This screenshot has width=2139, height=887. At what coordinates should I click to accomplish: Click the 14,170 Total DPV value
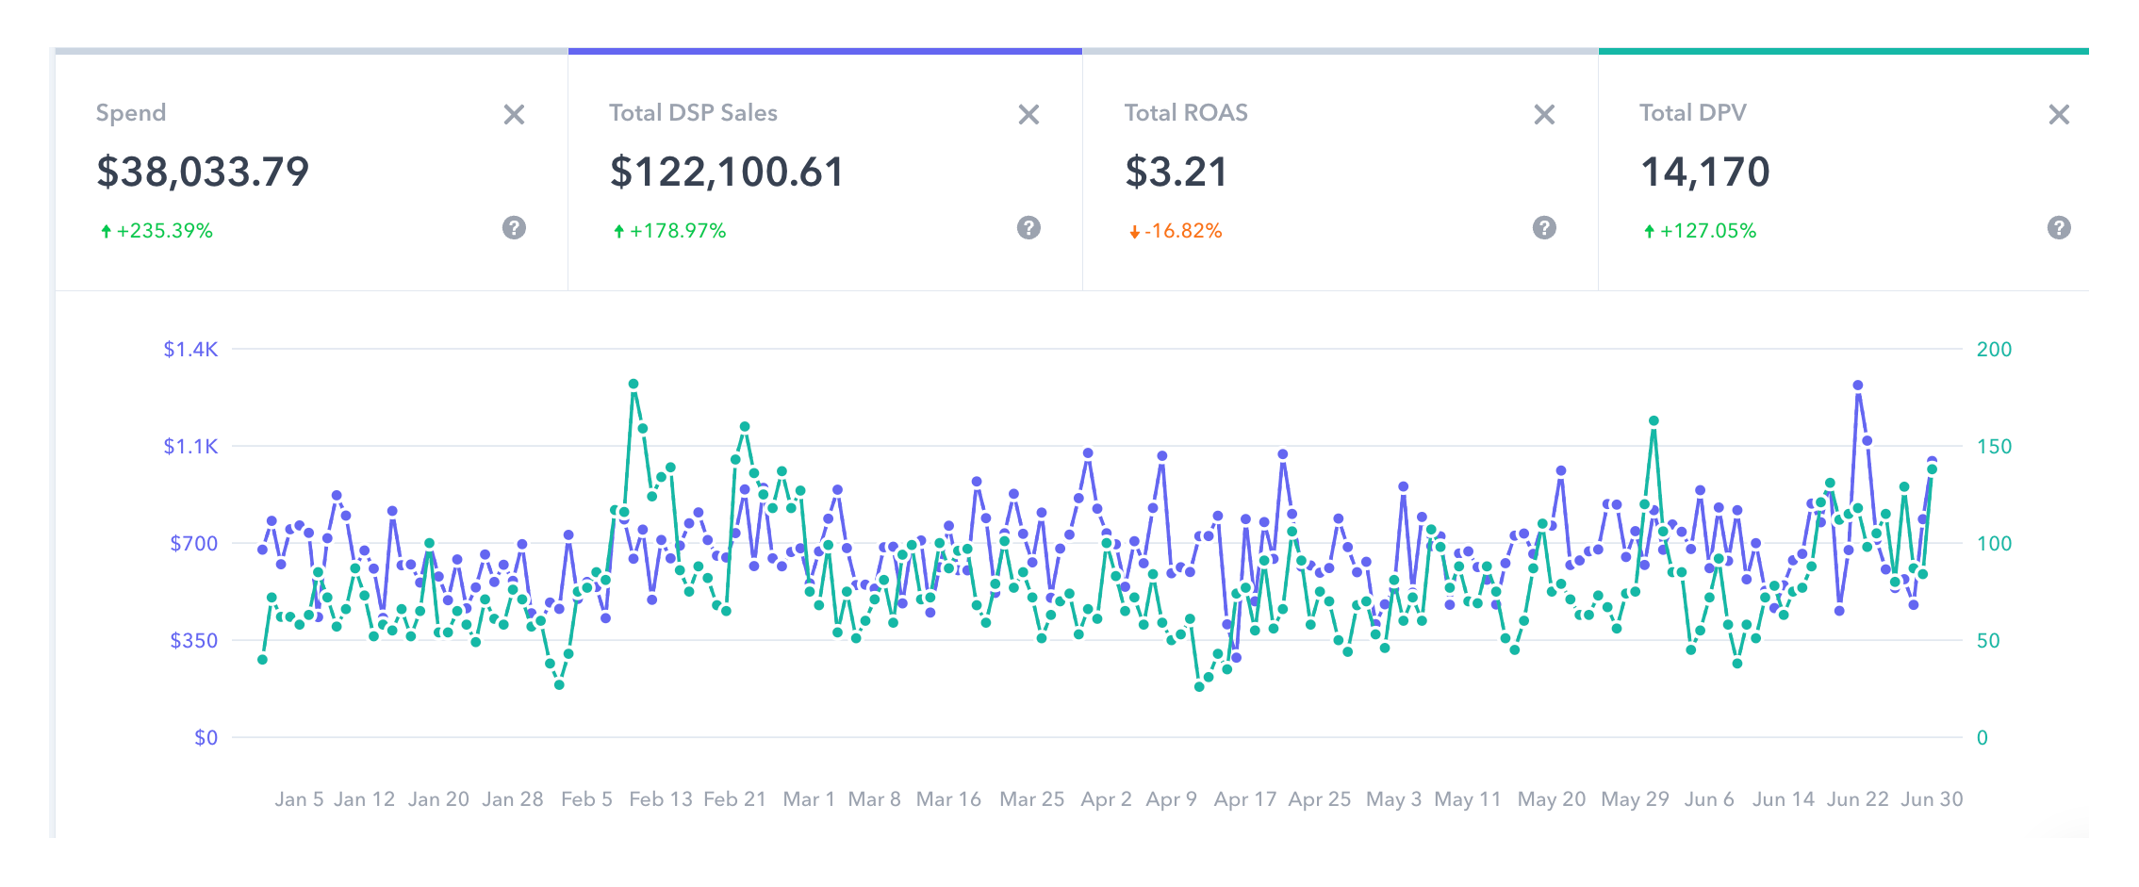[1704, 172]
